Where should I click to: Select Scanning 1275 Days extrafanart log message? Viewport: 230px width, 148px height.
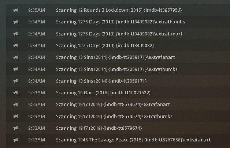[x=119, y=34]
